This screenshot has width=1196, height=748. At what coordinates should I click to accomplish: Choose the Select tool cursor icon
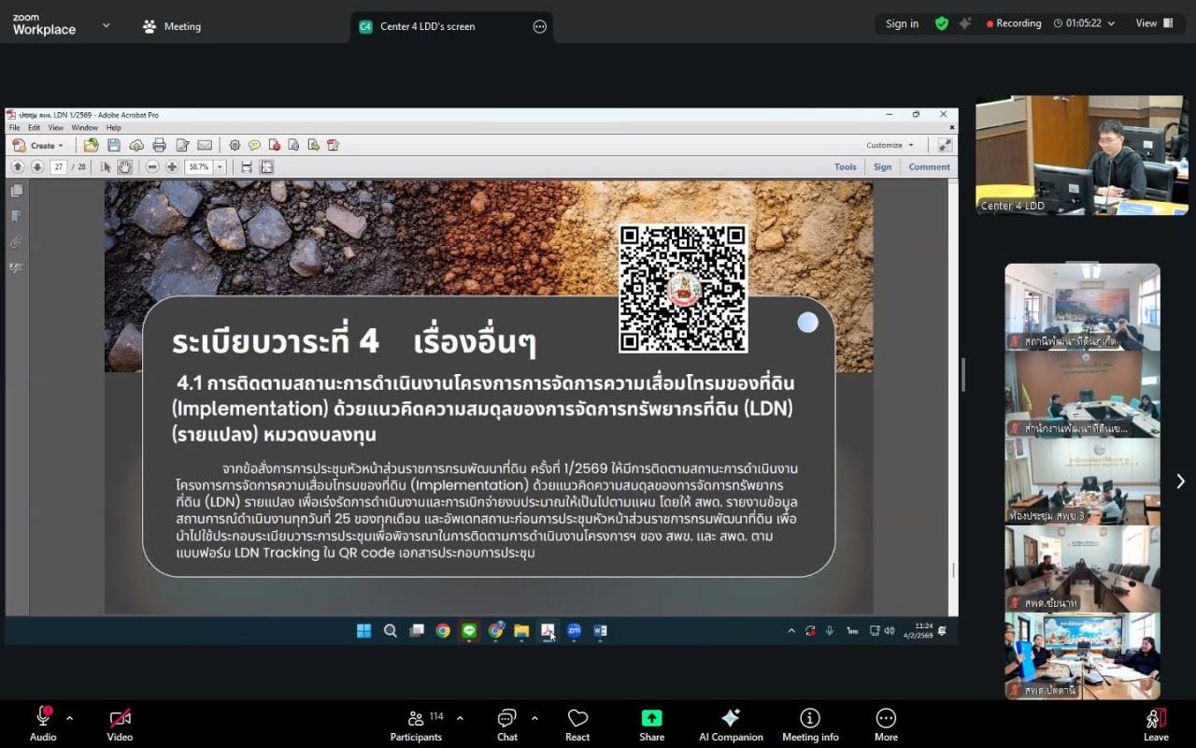tap(106, 166)
